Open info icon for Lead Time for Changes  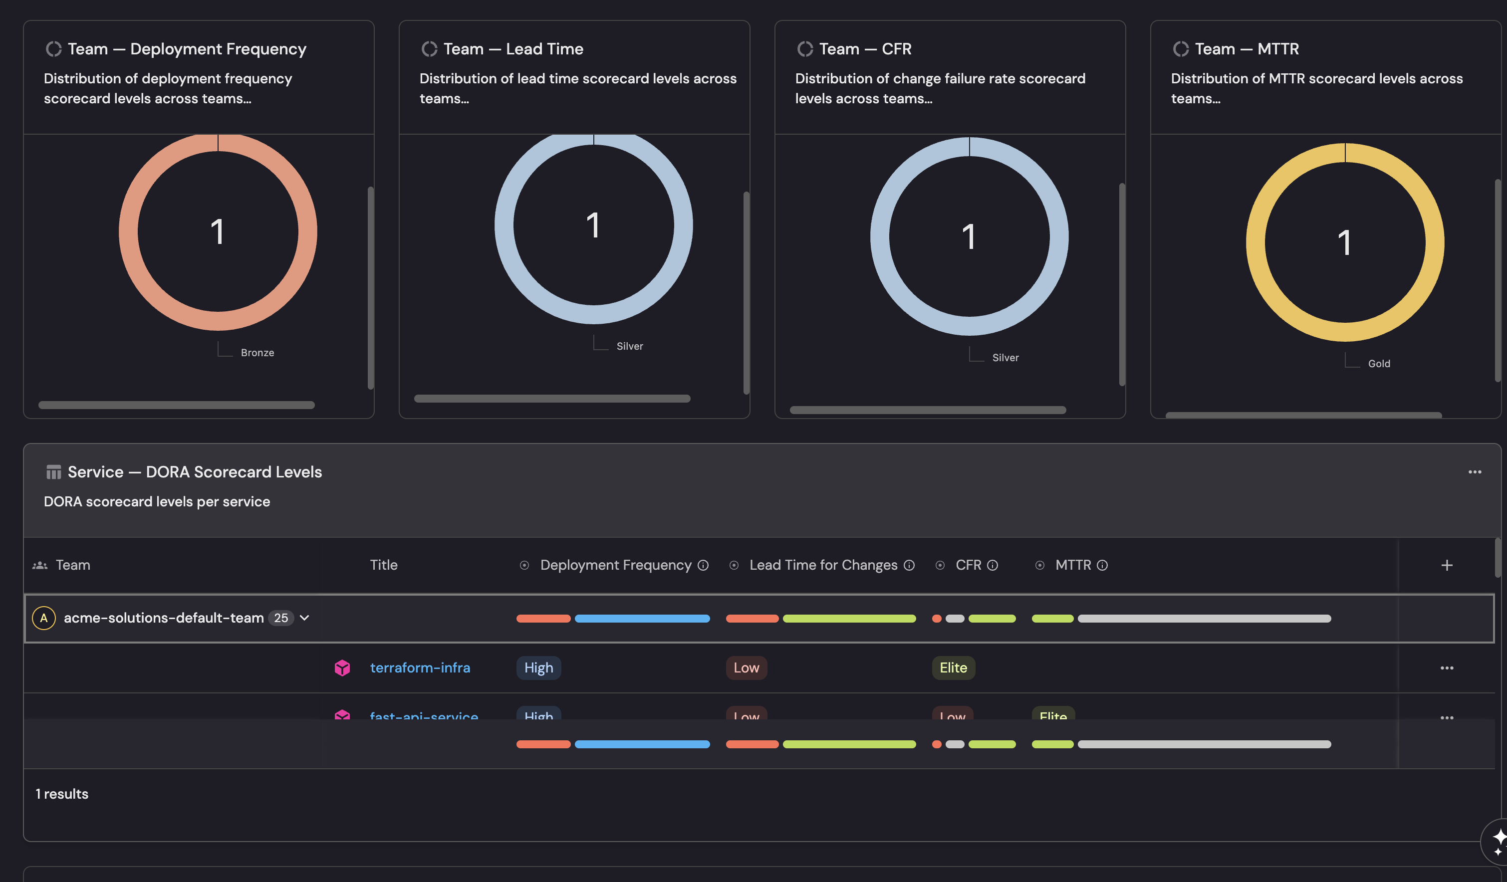click(909, 565)
